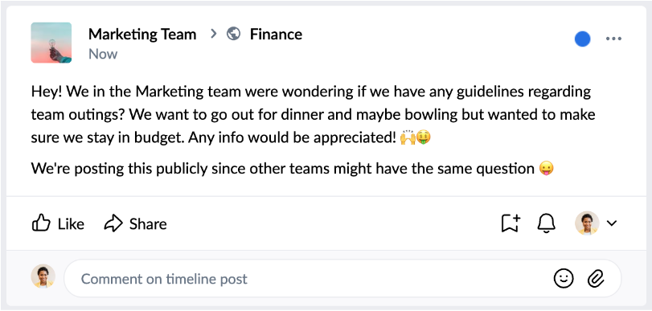Click the user avatar beside the dropdown arrow
652x311 pixels.
(x=587, y=223)
